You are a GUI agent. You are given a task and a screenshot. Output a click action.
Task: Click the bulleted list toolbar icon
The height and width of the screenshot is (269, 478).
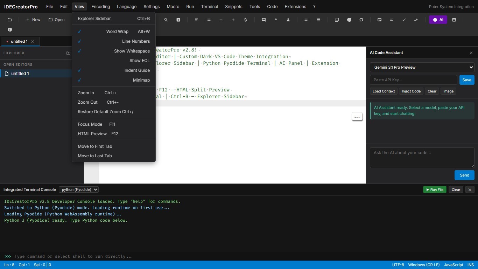coord(209,20)
